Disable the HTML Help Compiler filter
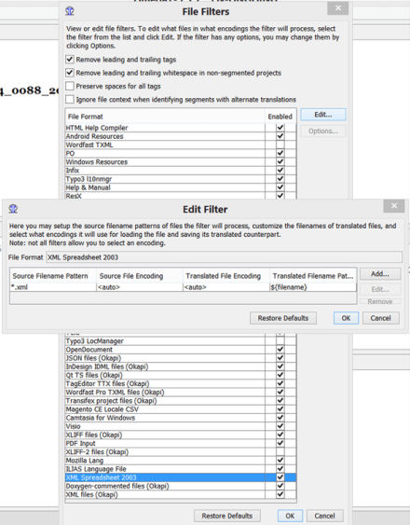This screenshot has height=525, width=410. 280,128
